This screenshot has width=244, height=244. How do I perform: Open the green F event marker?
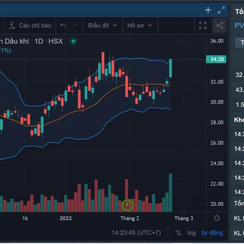tap(127, 205)
